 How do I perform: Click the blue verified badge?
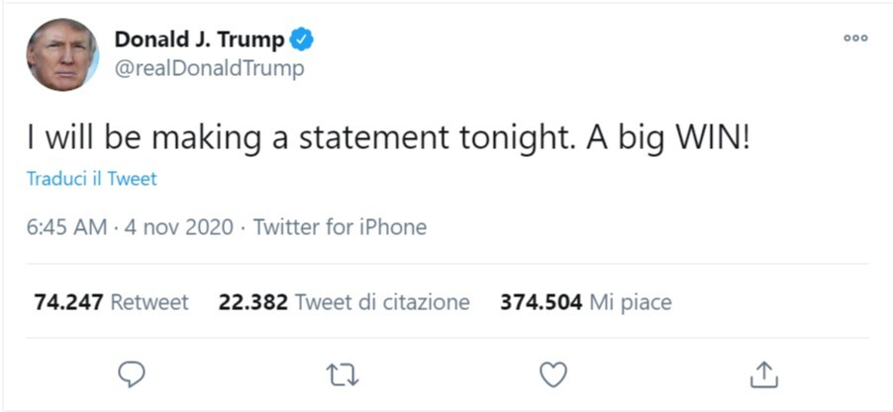[x=302, y=40]
